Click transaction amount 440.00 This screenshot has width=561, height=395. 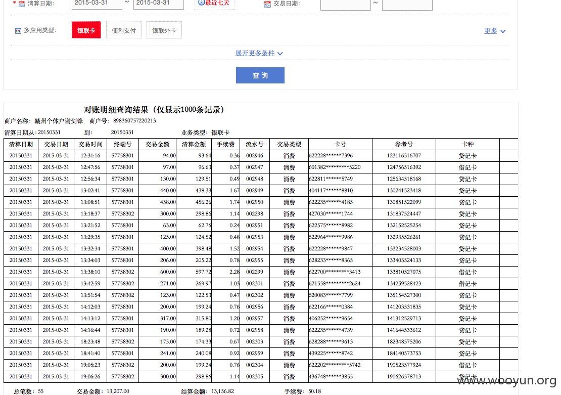pos(168,191)
